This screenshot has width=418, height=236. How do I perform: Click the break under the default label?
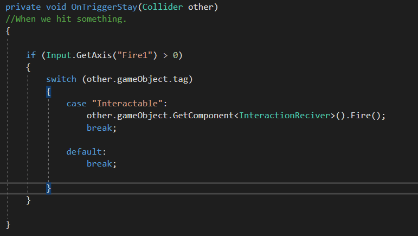click(99, 163)
